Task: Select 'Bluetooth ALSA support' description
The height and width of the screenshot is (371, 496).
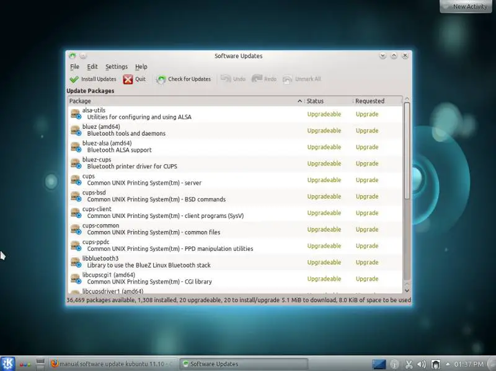Action: tap(119, 150)
